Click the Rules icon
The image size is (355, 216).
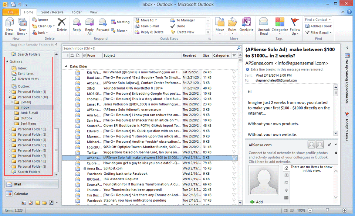point(232,22)
